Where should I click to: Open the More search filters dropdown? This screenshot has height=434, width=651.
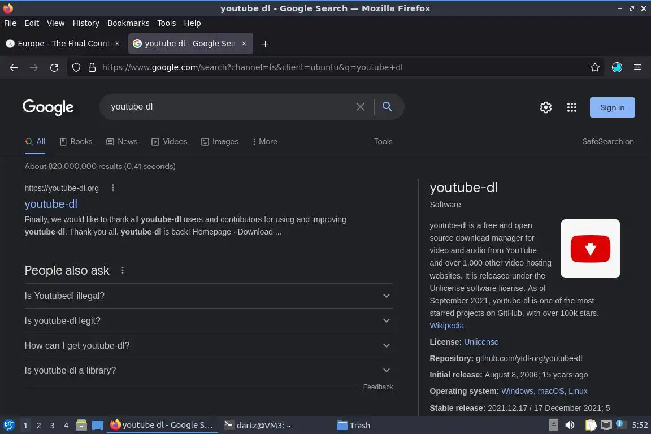coord(264,142)
